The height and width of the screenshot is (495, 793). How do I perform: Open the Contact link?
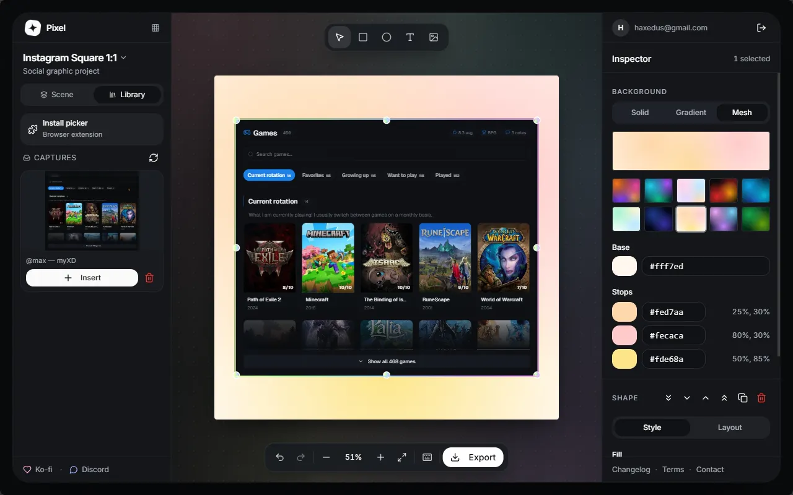[710, 470]
